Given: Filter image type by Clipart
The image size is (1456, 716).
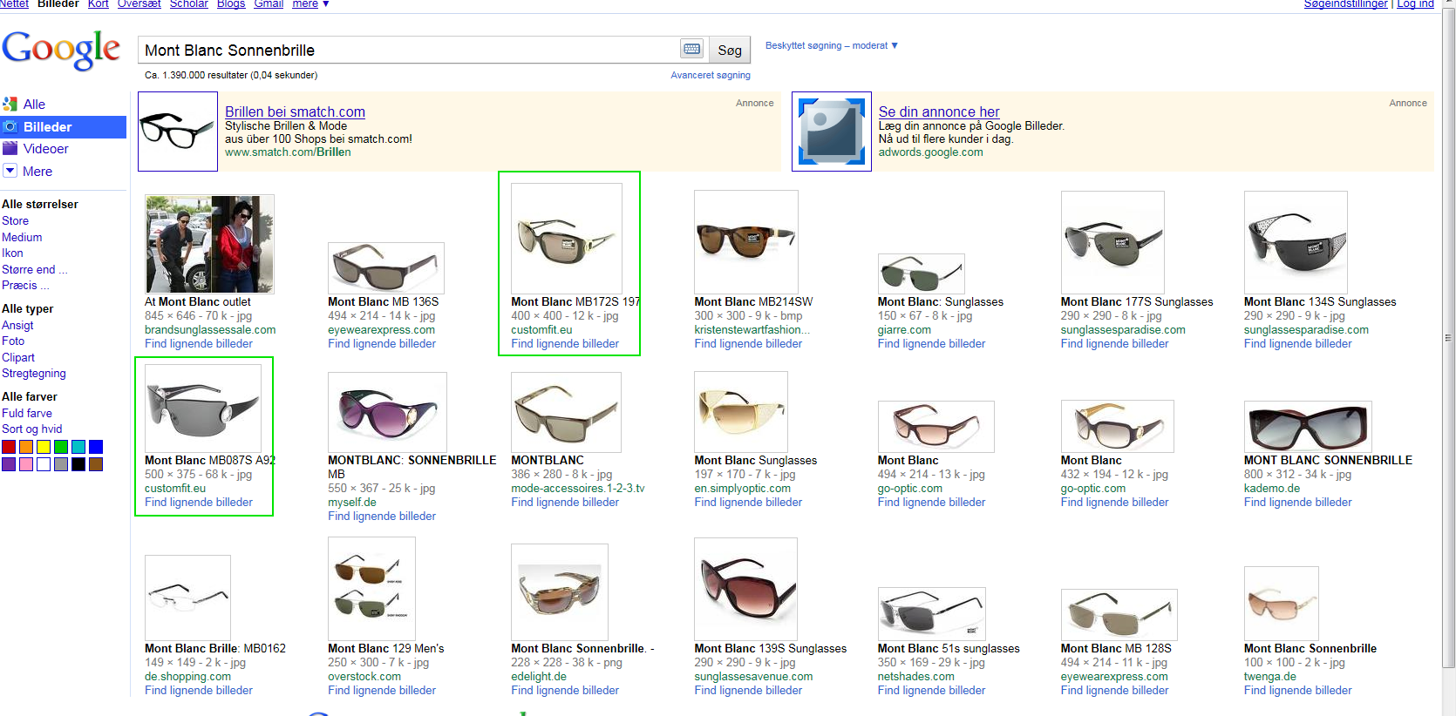Looking at the screenshot, I should tap(18, 358).
